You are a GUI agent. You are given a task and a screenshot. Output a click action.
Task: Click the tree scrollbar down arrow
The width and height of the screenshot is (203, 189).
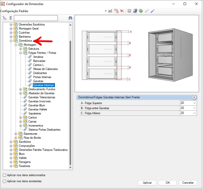pos(70,168)
